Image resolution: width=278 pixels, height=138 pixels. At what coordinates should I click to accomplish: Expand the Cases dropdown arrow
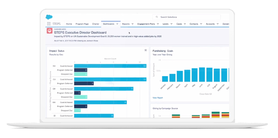click(x=185, y=24)
